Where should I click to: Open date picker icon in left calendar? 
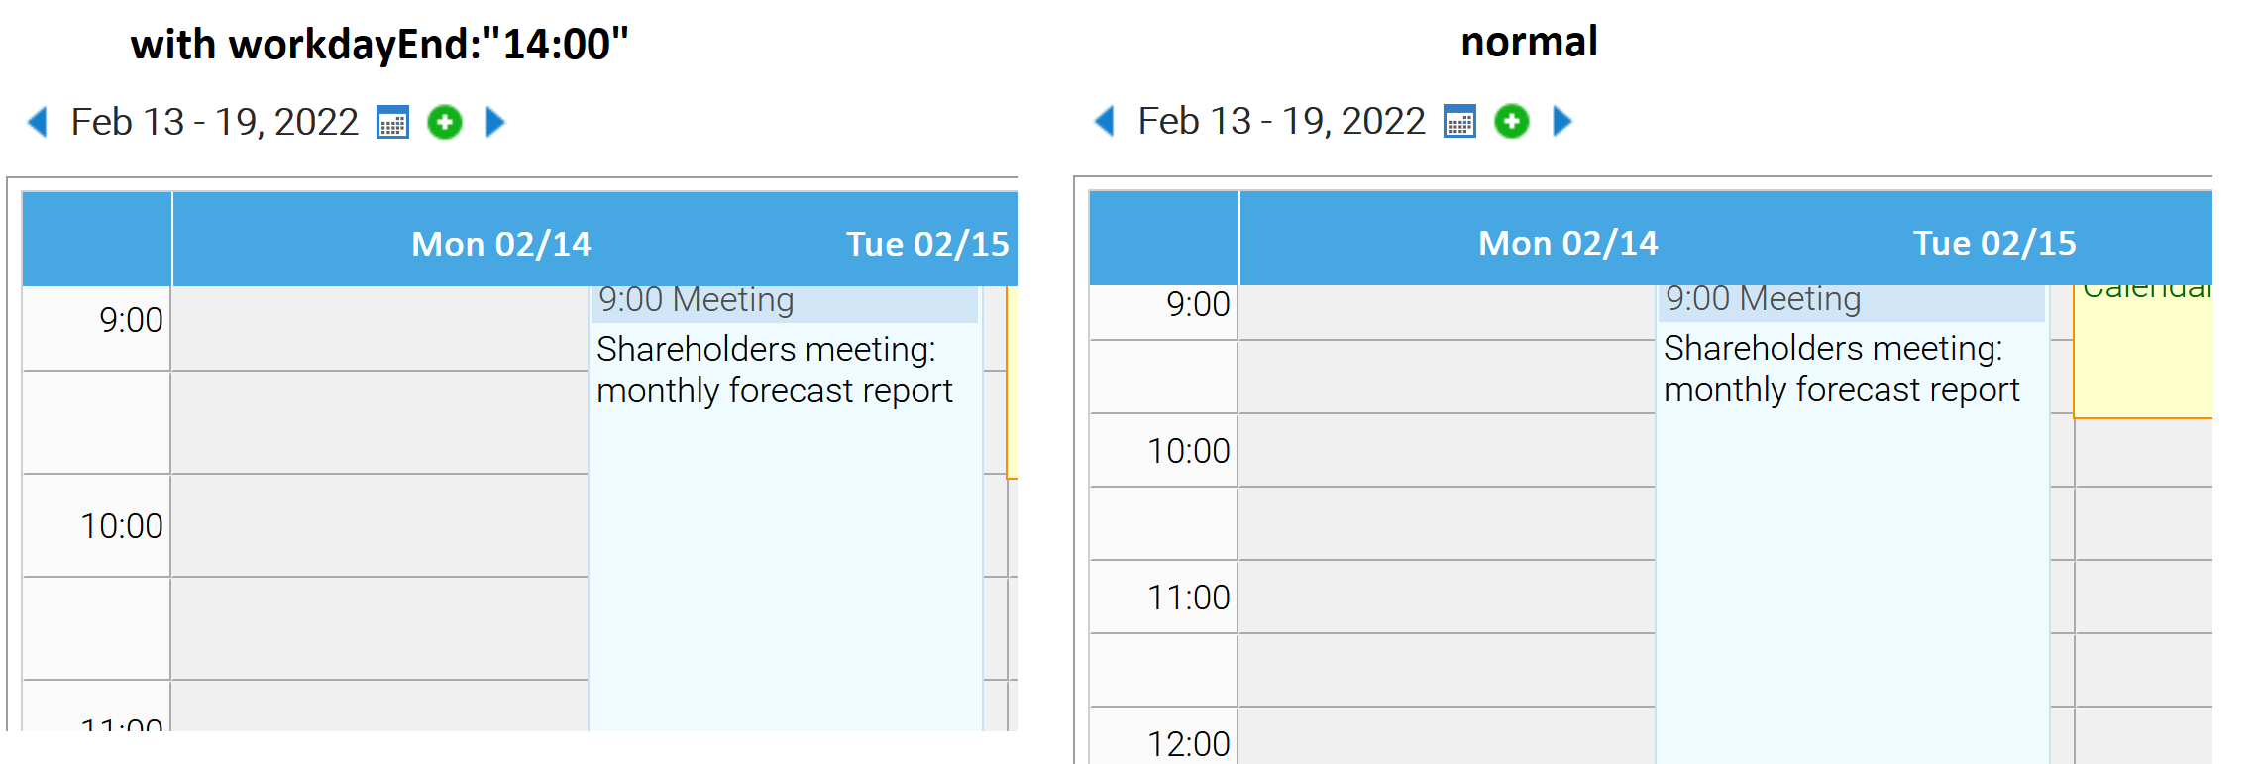(393, 122)
